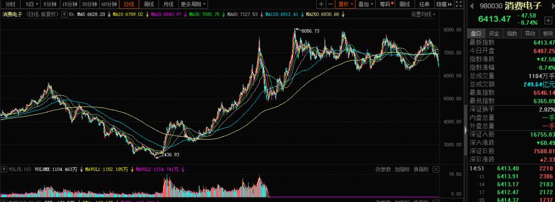Open MA indicator help question icon
555x202 pixels.
64,14
